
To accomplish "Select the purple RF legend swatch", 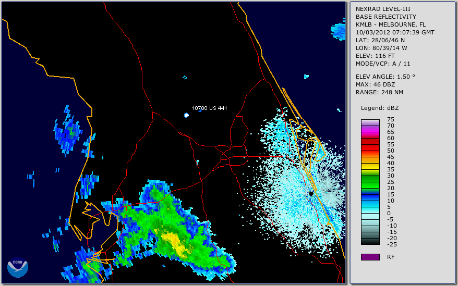I will (370, 257).
